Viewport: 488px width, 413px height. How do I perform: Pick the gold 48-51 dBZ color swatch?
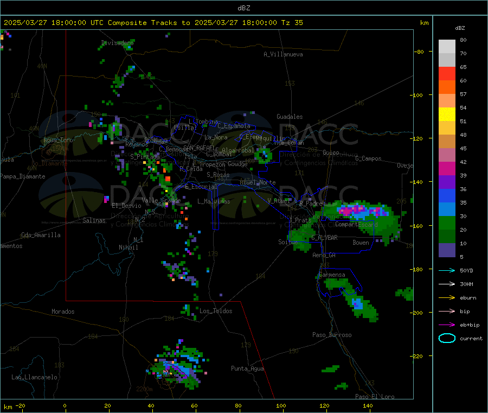(x=447, y=128)
